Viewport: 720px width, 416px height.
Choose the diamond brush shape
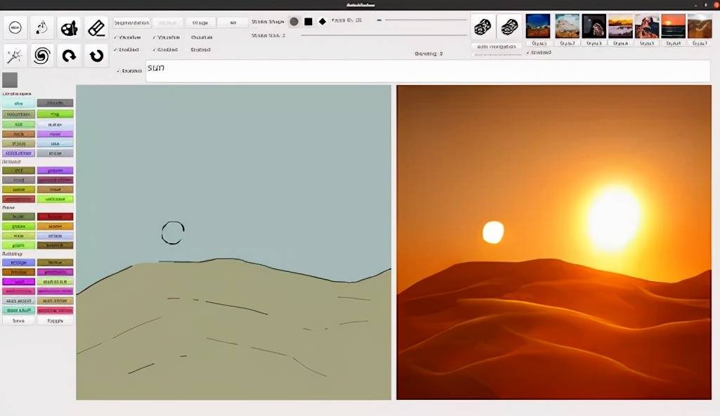[x=322, y=22]
